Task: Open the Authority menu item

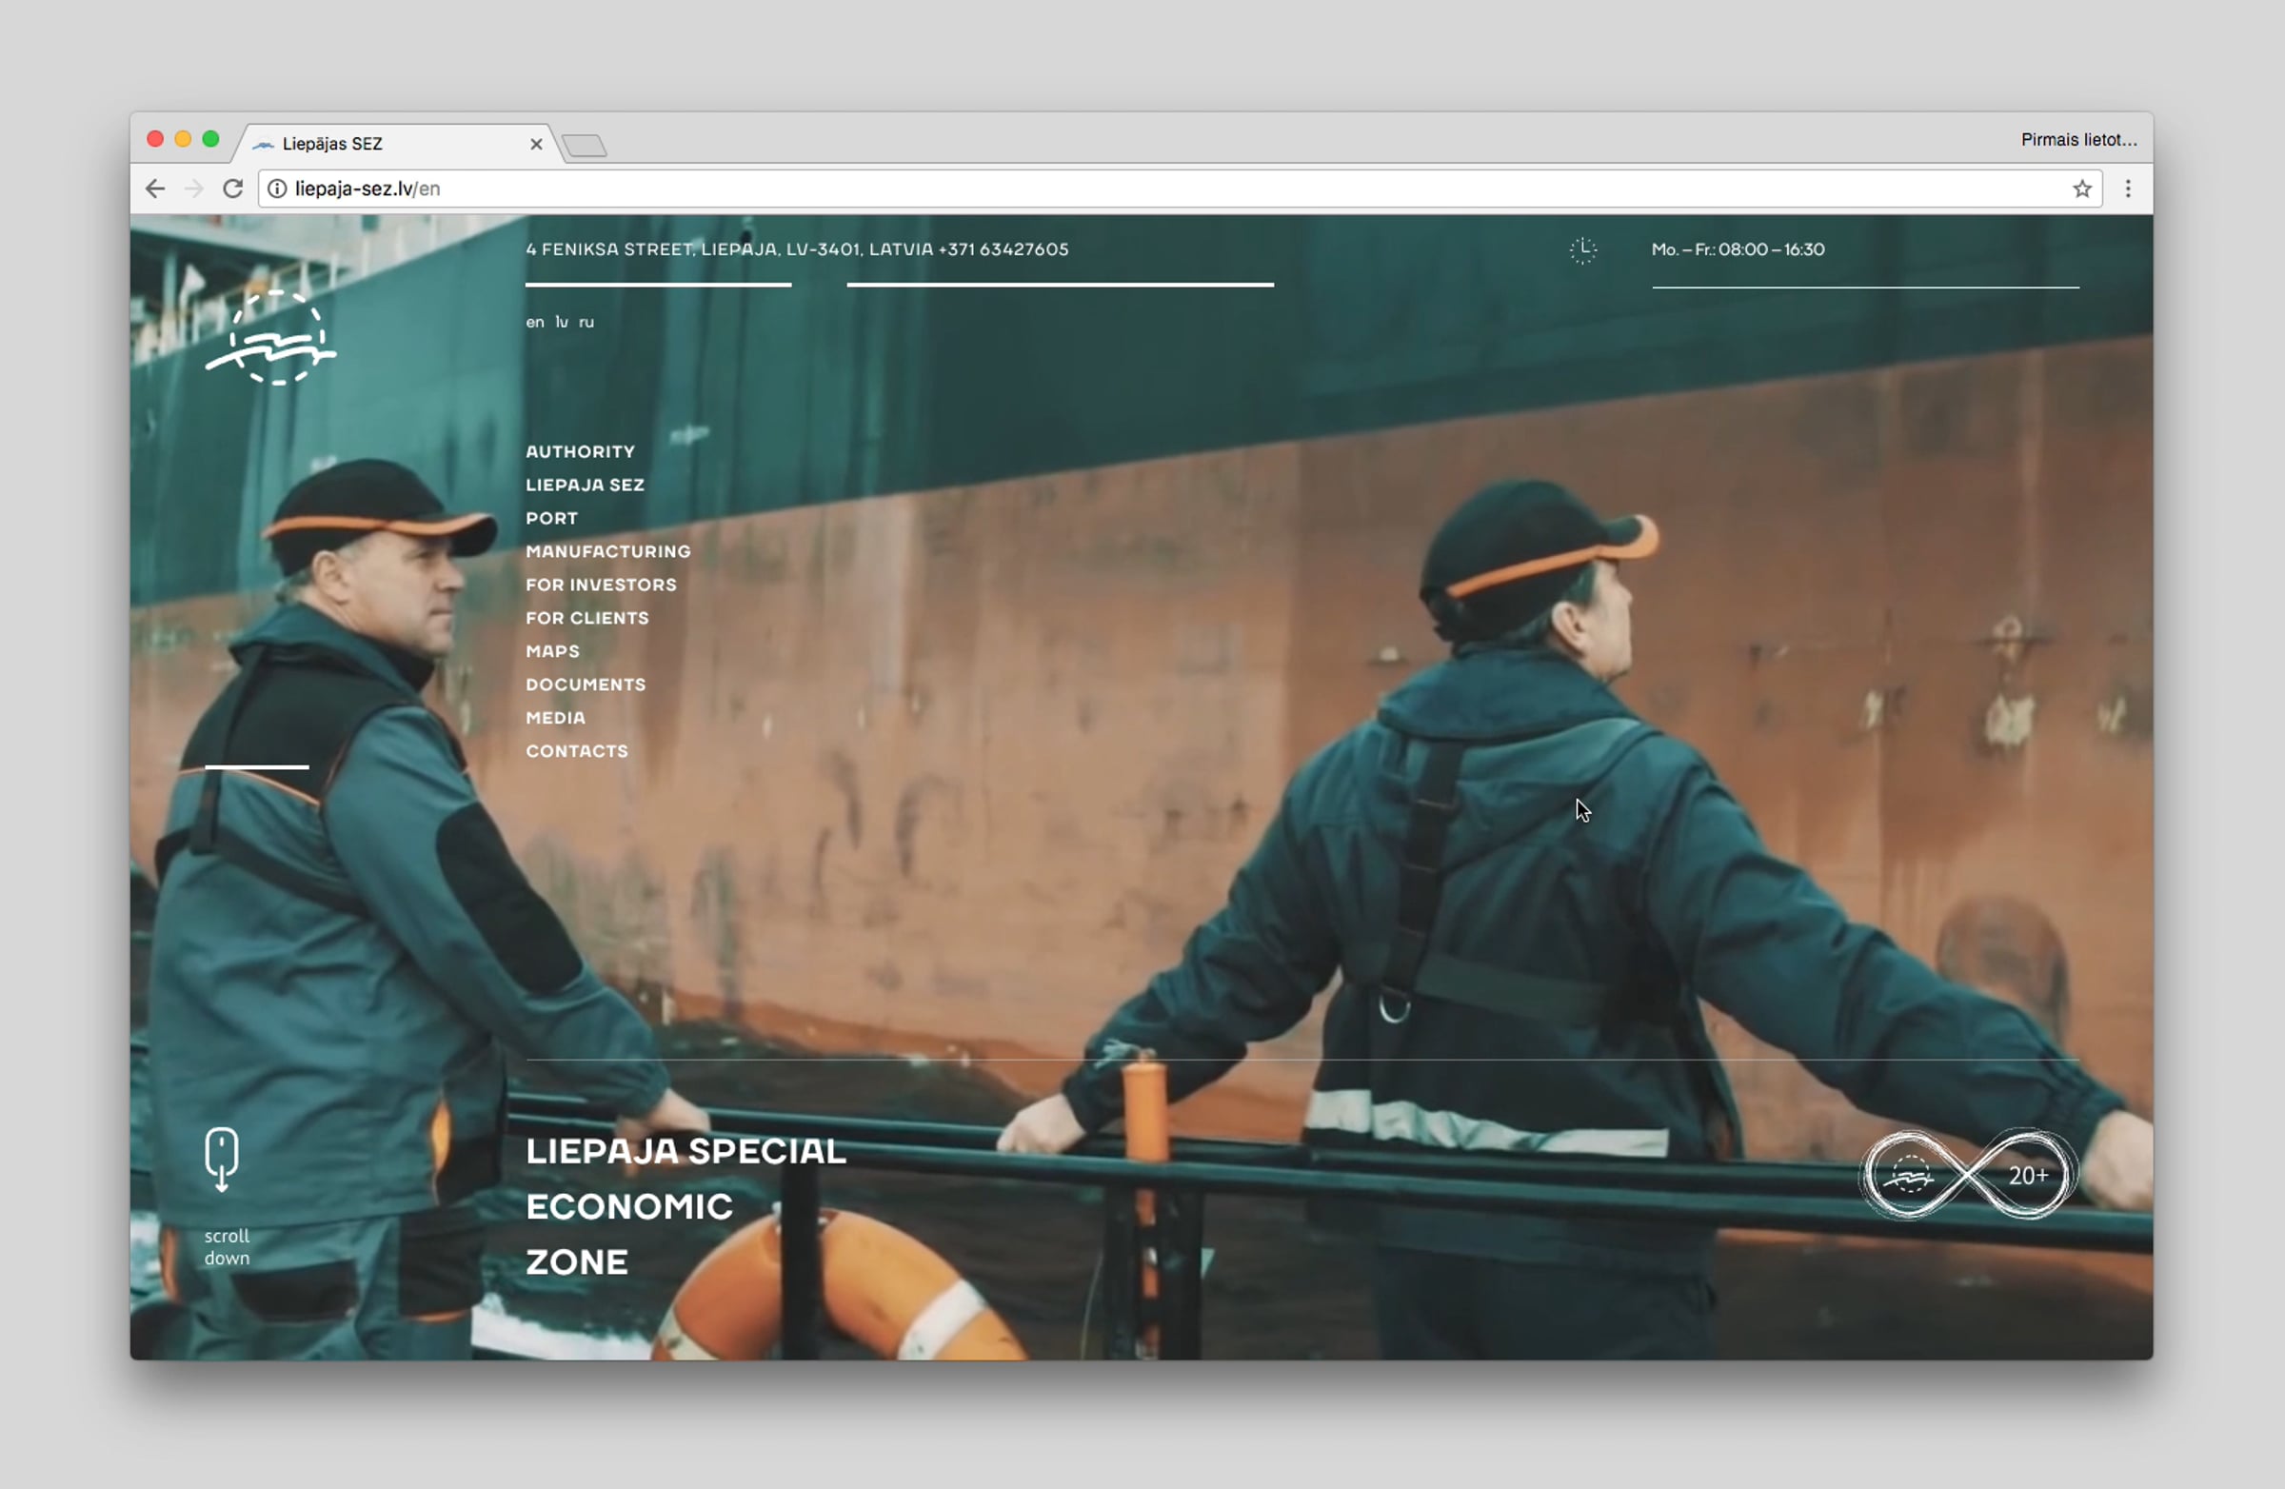Action: pos(581,452)
